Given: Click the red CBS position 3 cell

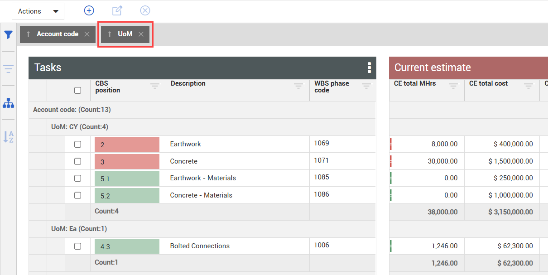Looking at the screenshot, I should (127, 162).
